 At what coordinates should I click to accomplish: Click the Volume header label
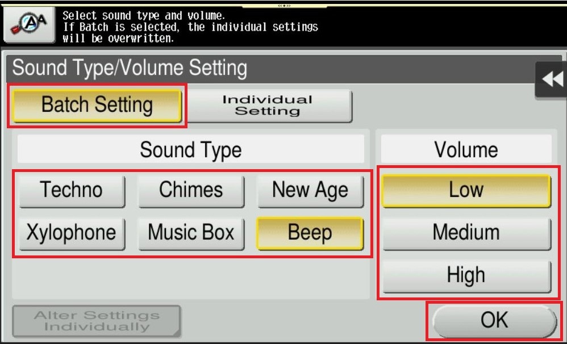coord(466,150)
